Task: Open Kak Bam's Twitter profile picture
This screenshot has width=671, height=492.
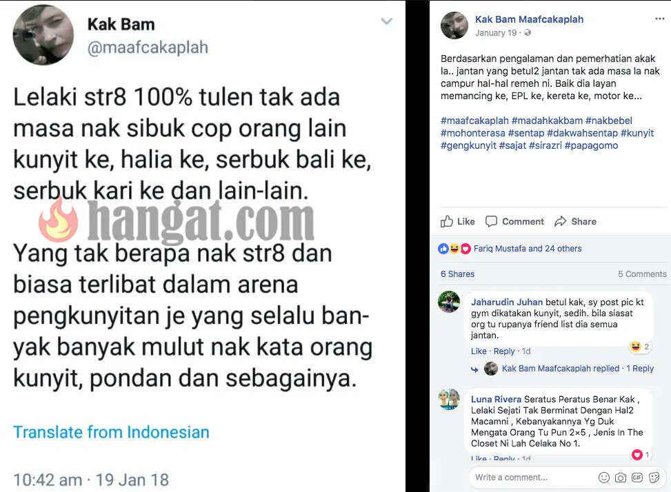Action: [43, 34]
